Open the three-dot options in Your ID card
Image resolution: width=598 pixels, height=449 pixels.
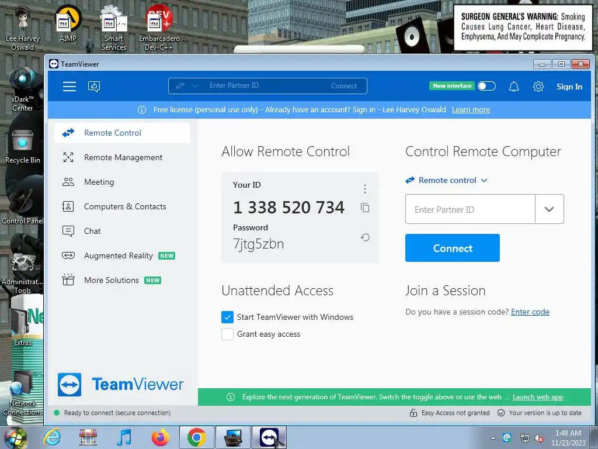click(x=364, y=189)
